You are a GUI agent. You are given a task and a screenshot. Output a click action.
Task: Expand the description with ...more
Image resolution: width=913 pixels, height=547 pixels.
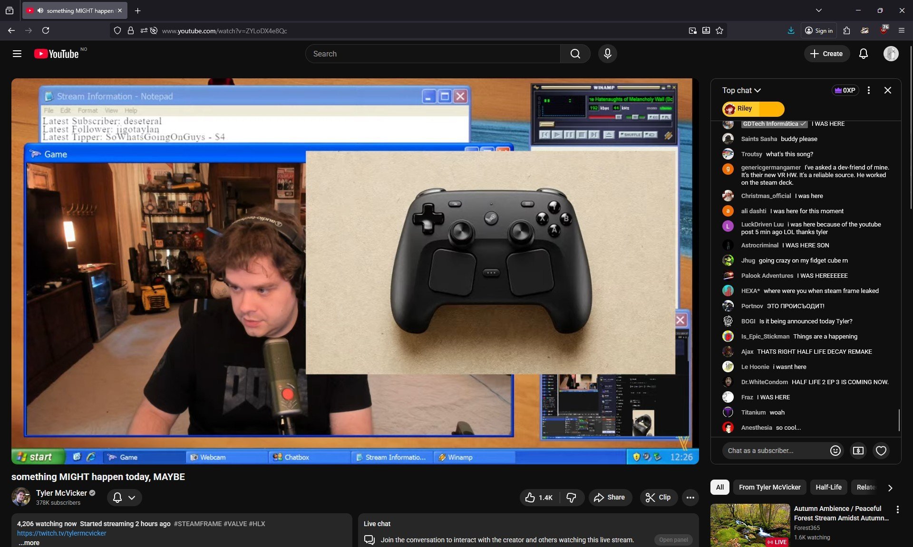click(x=29, y=543)
